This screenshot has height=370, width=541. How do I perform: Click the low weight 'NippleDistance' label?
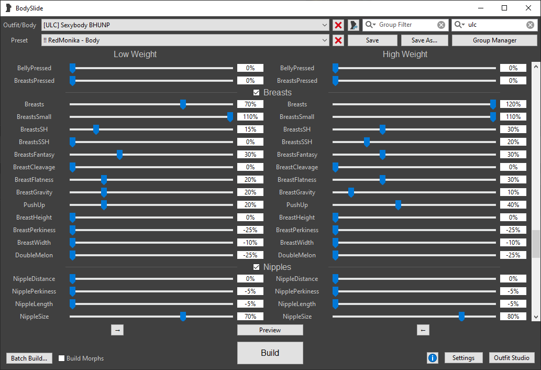click(34, 278)
